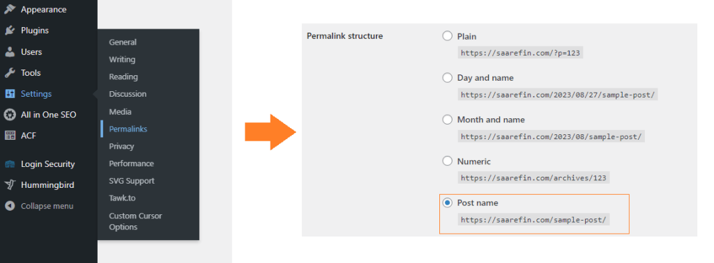Click the Hummingbird bird icon

(x=10, y=185)
